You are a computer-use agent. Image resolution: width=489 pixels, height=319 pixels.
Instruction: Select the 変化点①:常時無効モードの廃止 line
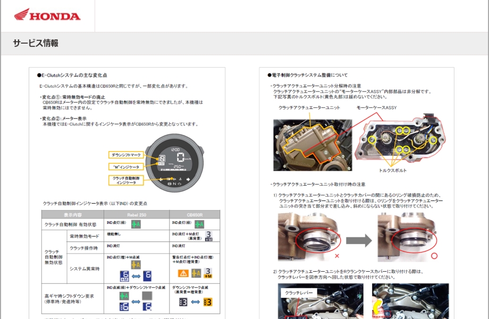72,97
